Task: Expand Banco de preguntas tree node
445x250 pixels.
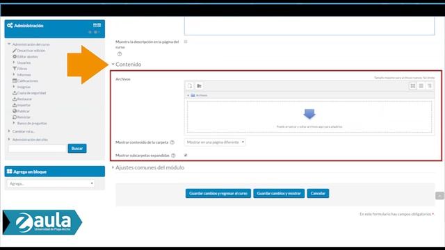Action: (x=14, y=123)
